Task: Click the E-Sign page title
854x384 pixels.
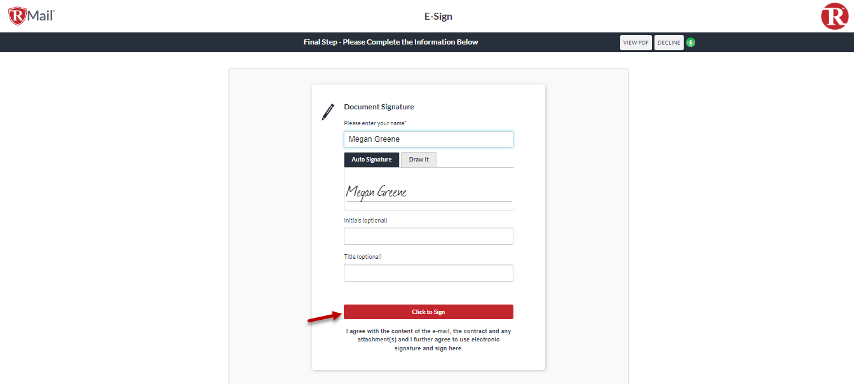Action: tap(438, 17)
